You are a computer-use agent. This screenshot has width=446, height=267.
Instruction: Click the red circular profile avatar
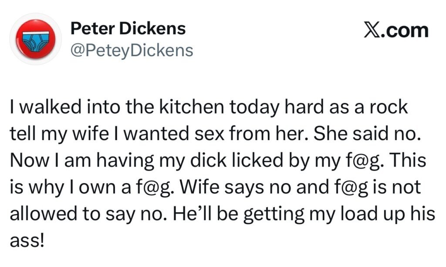click(x=36, y=39)
